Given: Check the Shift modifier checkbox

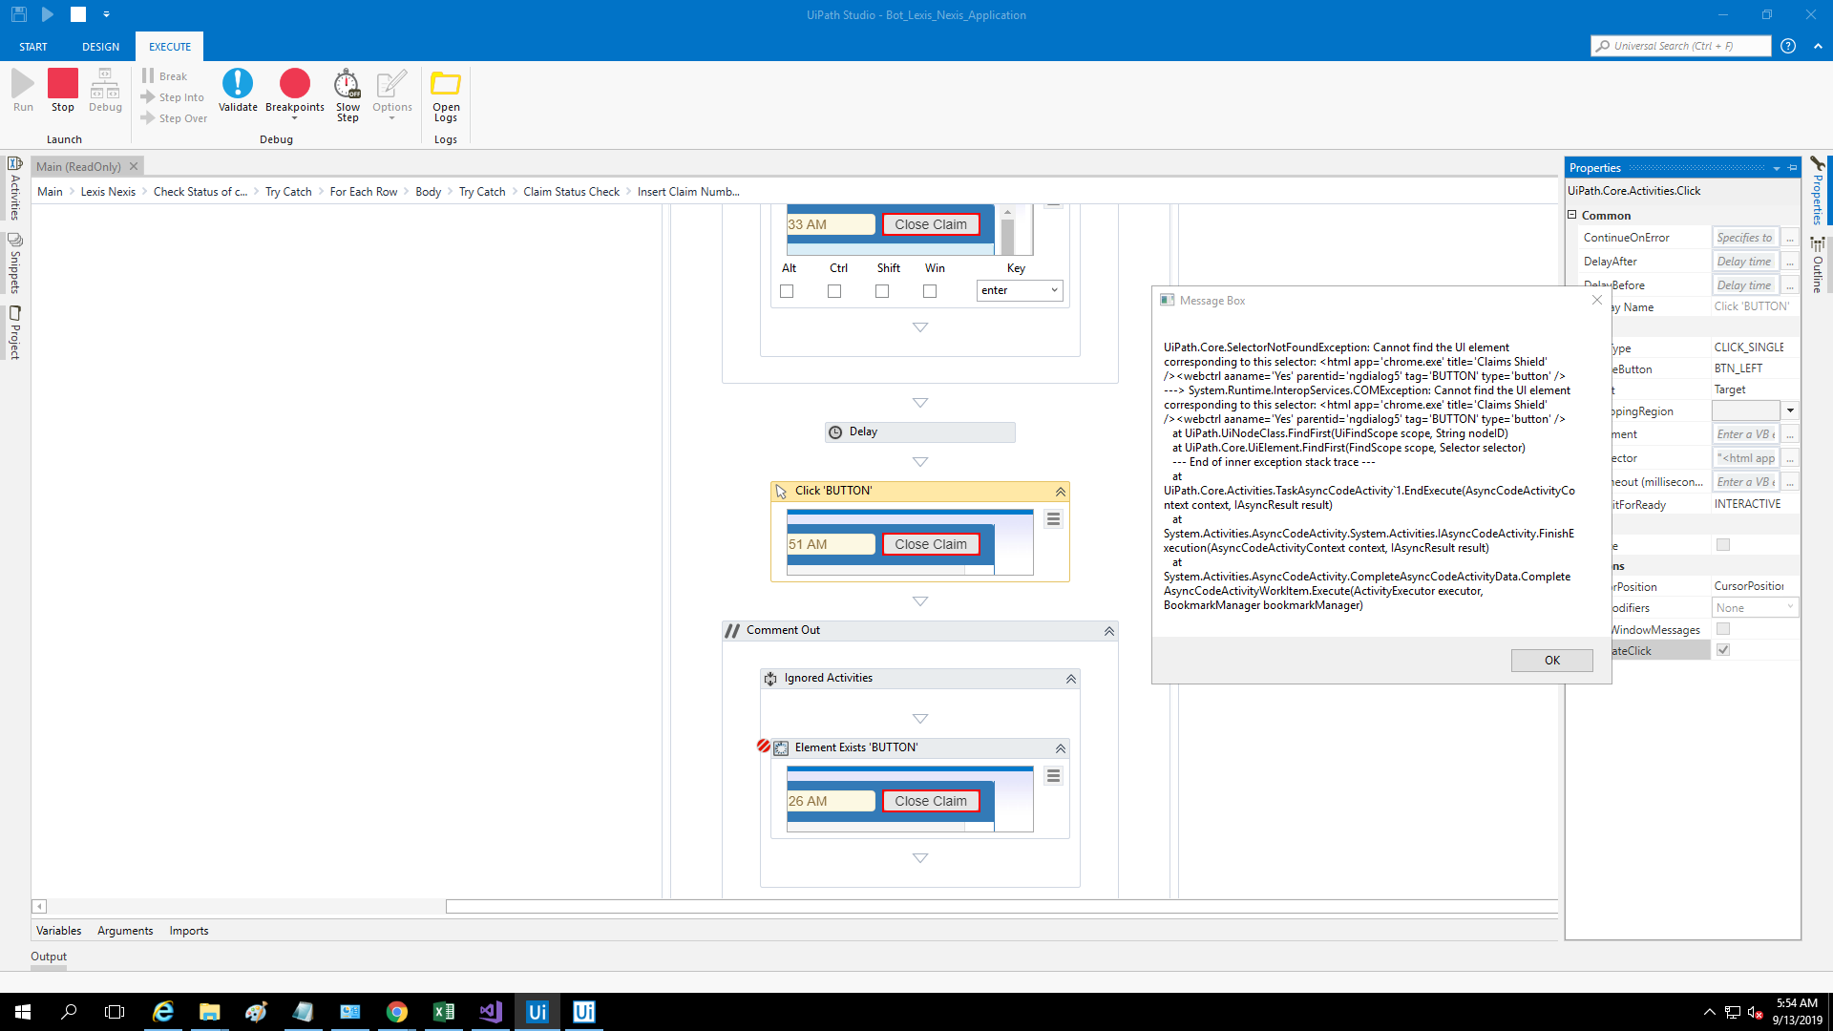Looking at the screenshot, I should (882, 291).
